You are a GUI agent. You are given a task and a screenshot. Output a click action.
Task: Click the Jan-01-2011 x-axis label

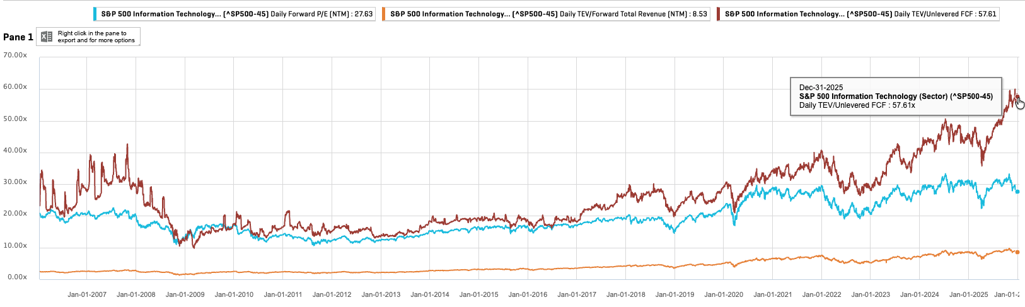[x=283, y=294]
